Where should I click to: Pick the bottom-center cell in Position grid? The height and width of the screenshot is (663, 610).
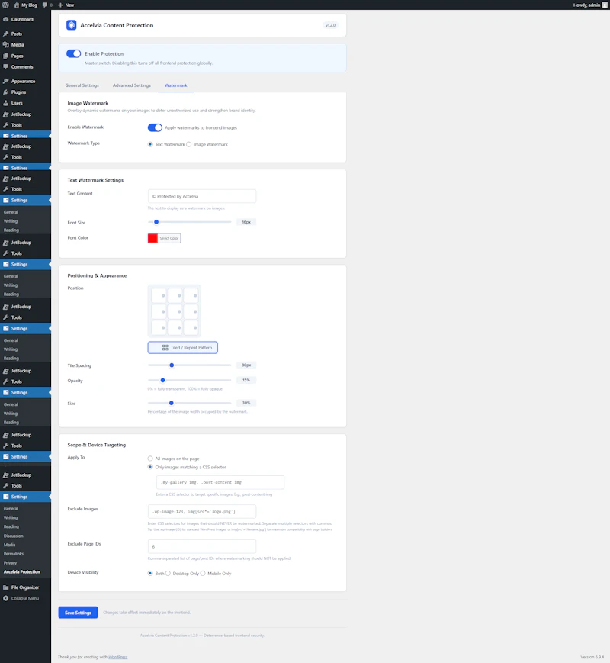point(175,328)
